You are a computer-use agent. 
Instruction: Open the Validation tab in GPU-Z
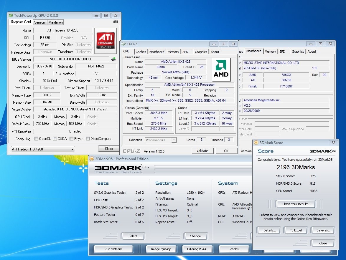tap(56, 22)
